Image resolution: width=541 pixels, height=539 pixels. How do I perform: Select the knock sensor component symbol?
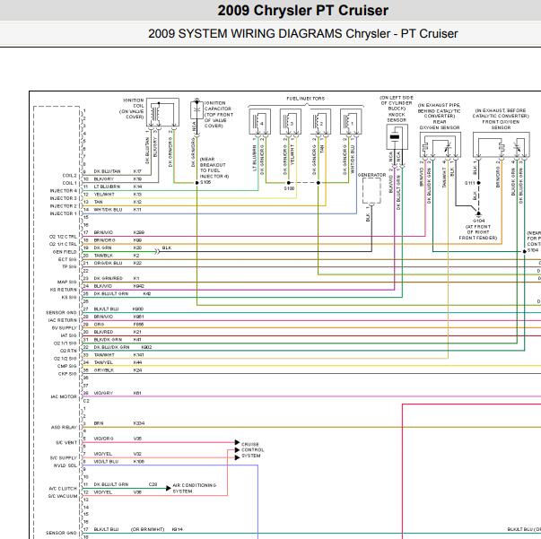[397, 137]
